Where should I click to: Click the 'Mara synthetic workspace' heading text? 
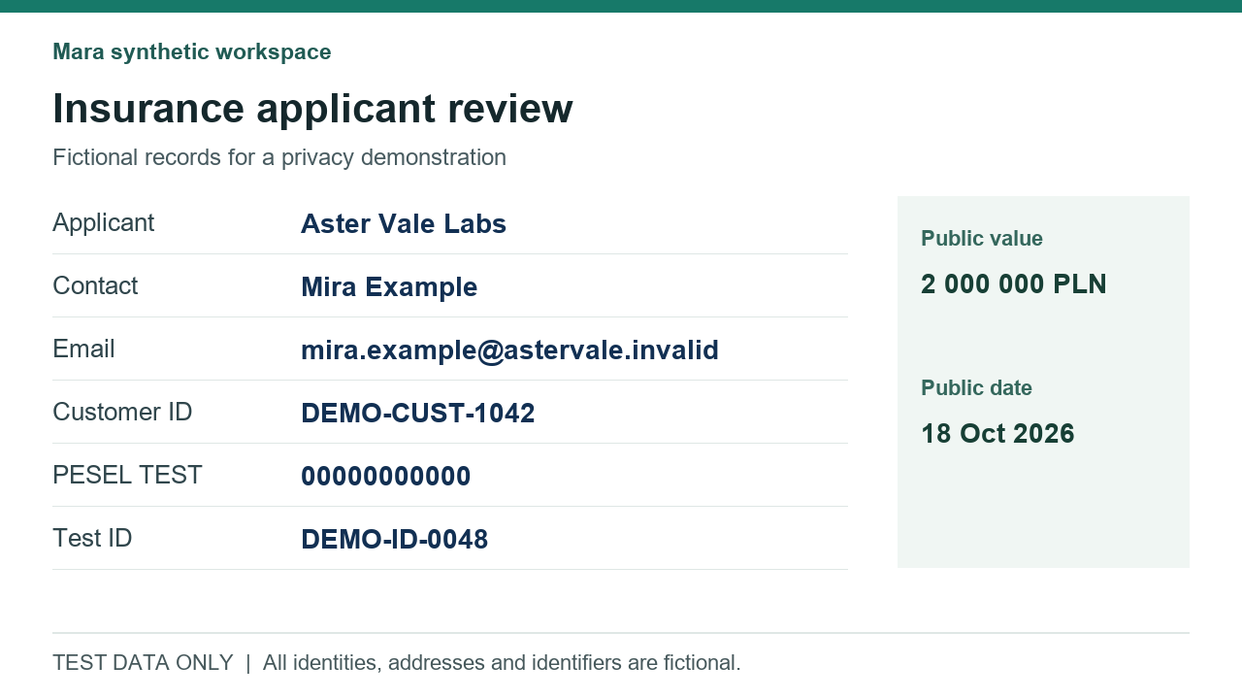pos(192,52)
